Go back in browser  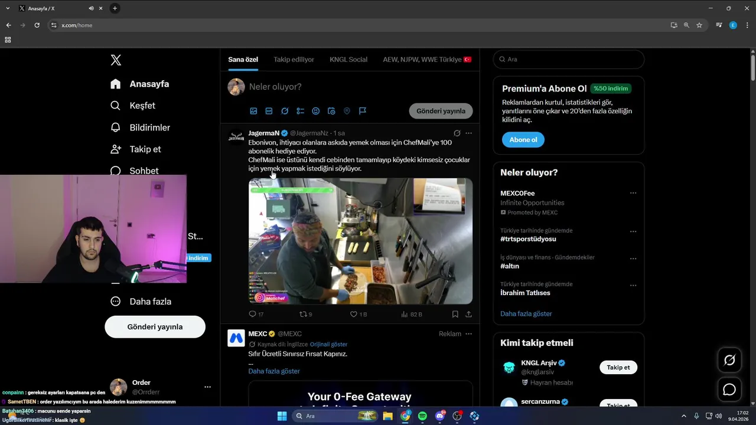pyautogui.click(x=8, y=25)
